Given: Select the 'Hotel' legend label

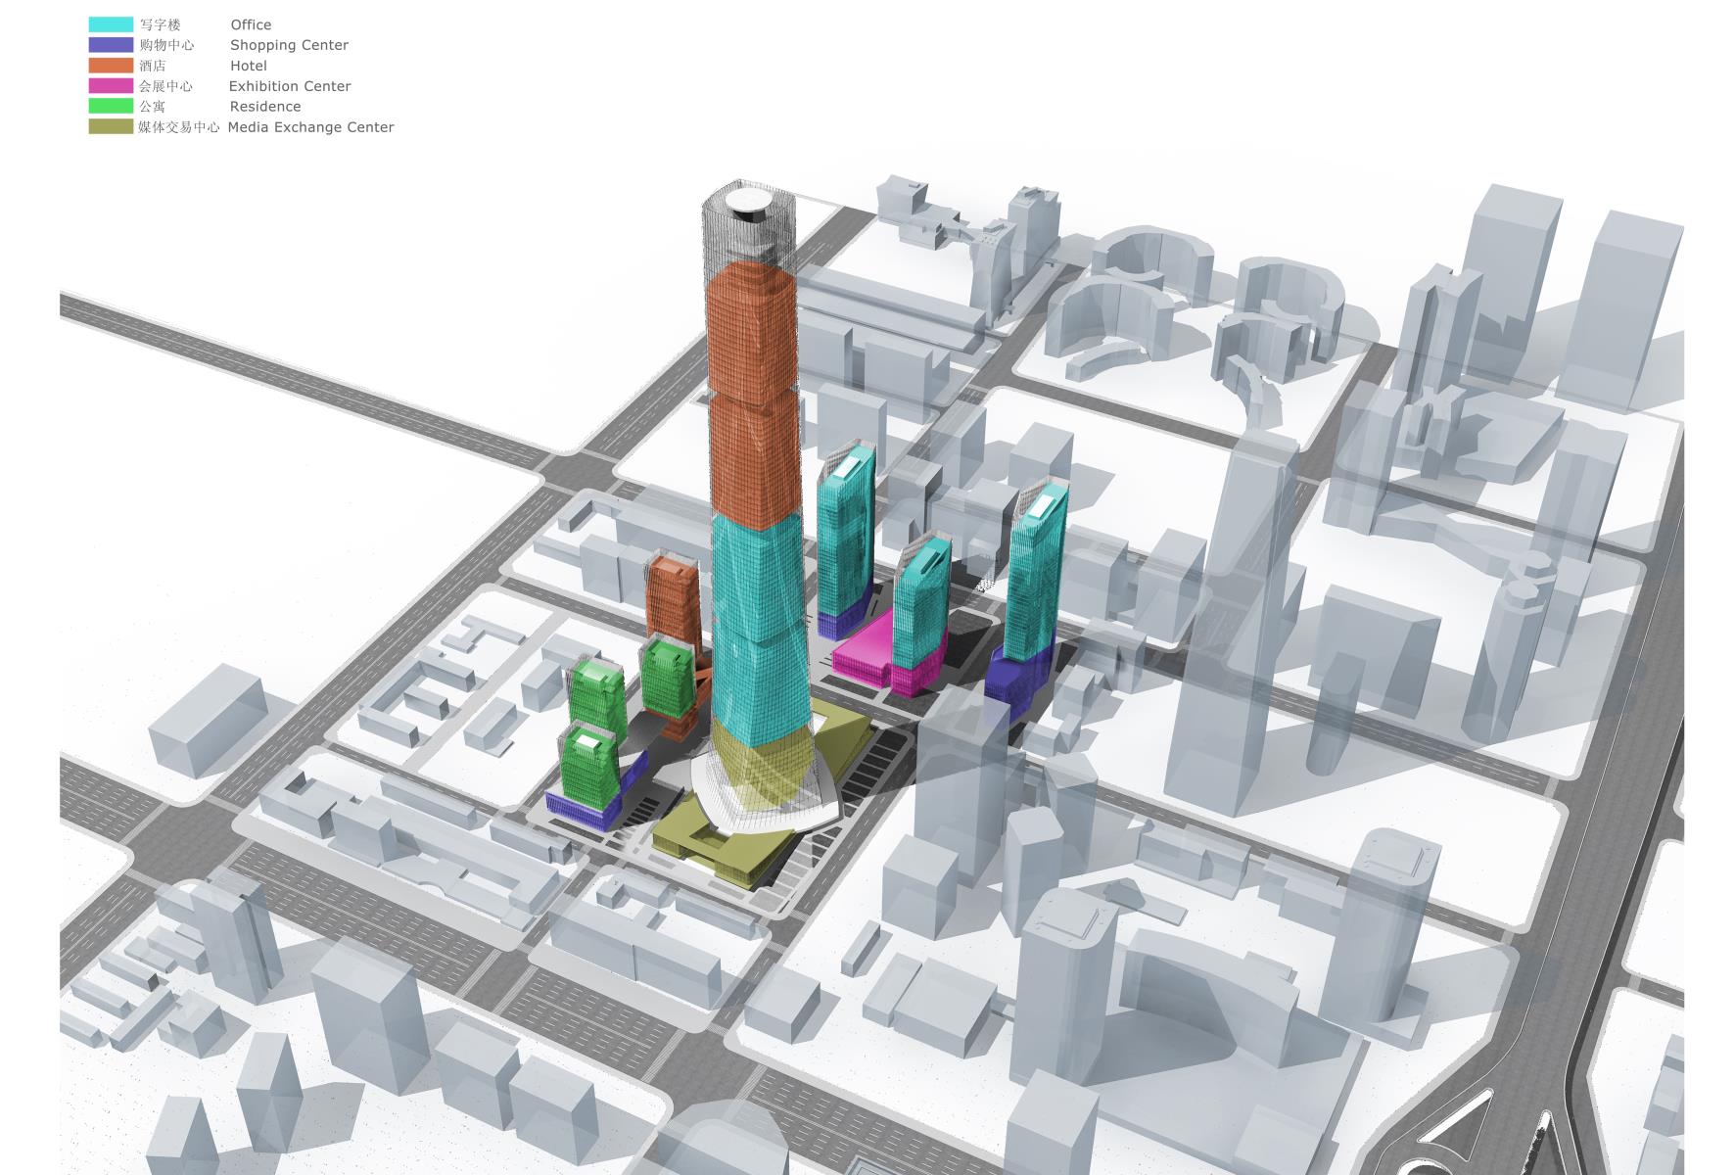Looking at the screenshot, I should pos(249,66).
